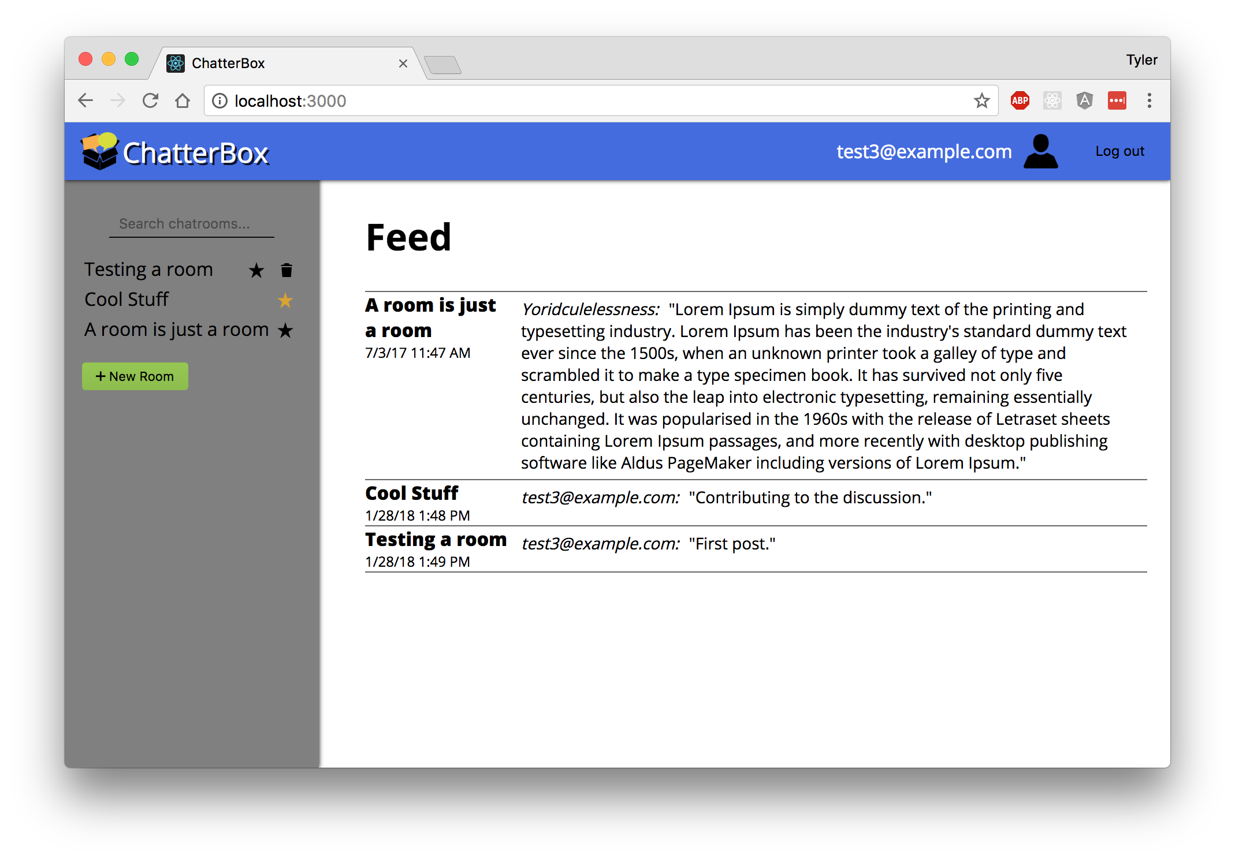Viewport: 1235px width, 860px height.
Task: Open the ChatterBox logo icon
Action: pos(99,151)
